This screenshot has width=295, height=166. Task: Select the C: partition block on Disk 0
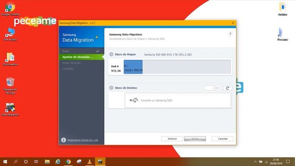133,67
